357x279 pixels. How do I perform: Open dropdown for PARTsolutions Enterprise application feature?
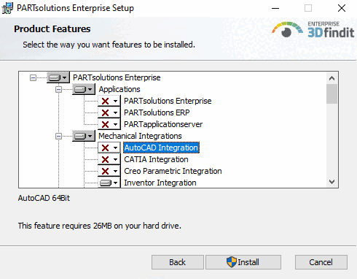115,101
